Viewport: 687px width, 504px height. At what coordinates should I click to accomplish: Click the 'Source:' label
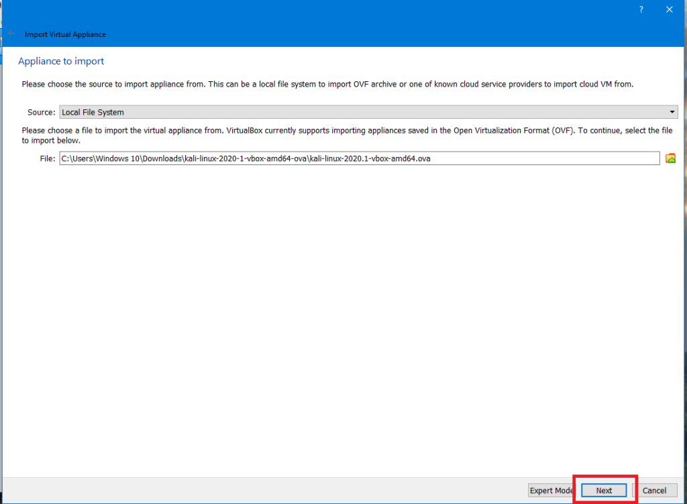pyautogui.click(x=42, y=112)
